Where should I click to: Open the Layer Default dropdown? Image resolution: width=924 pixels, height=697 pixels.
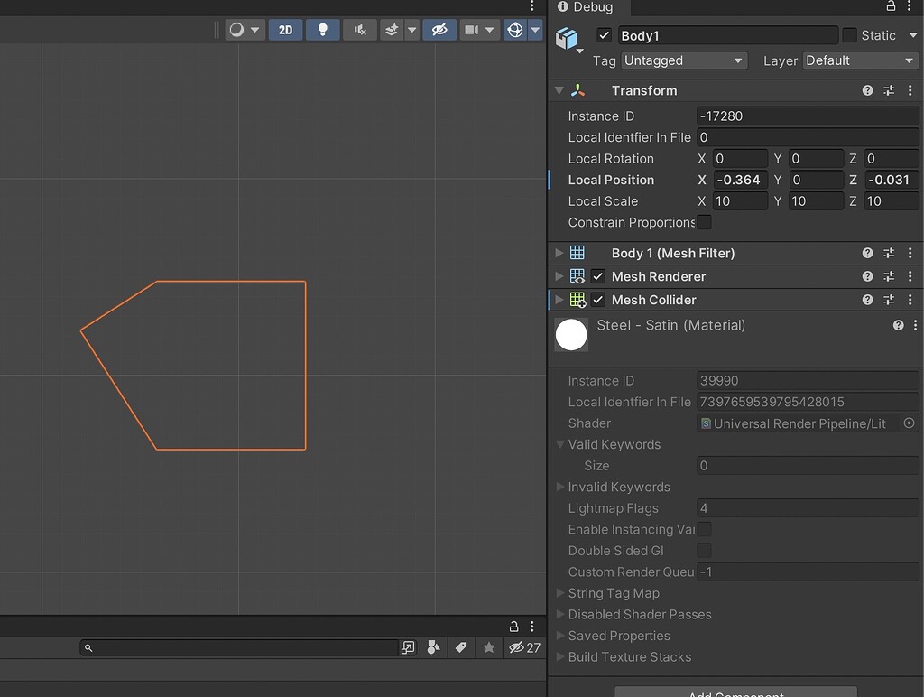point(859,60)
